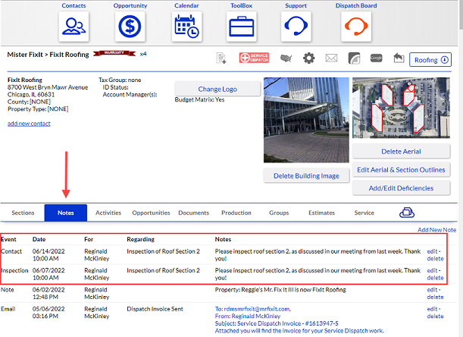The height and width of the screenshot is (337, 463).
Task: Click the Add New Note link
Action: [x=436, y=230]
